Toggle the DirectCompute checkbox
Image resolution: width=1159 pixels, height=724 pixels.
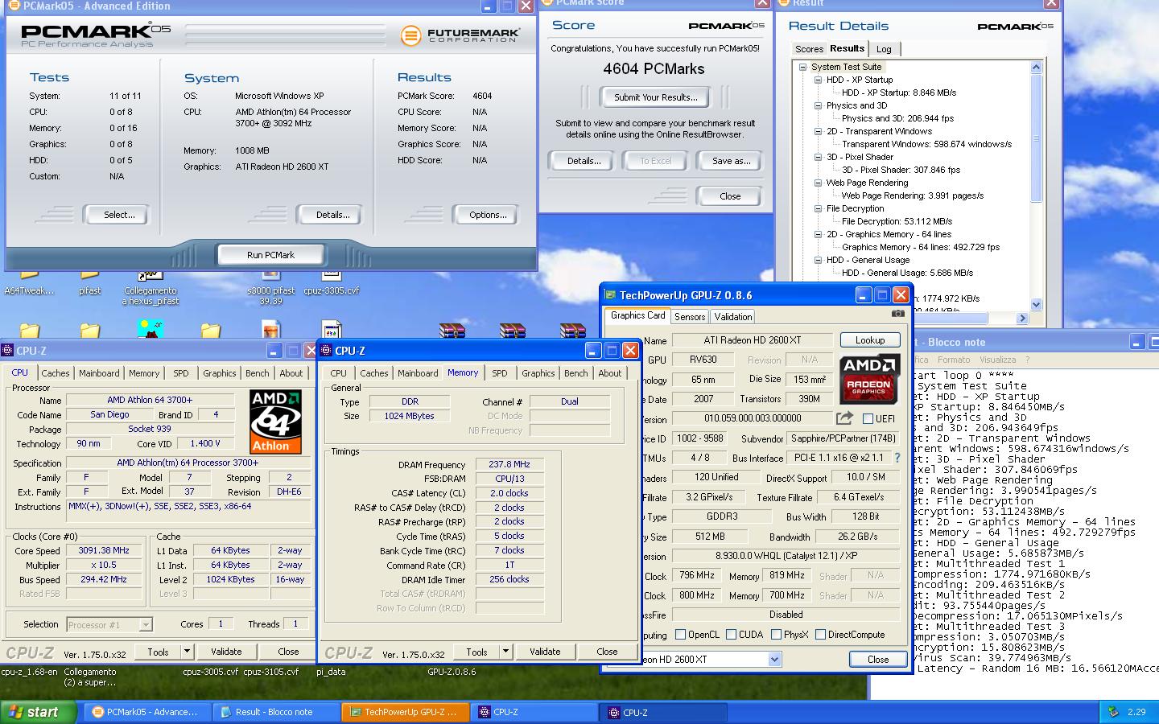point(820,635)
